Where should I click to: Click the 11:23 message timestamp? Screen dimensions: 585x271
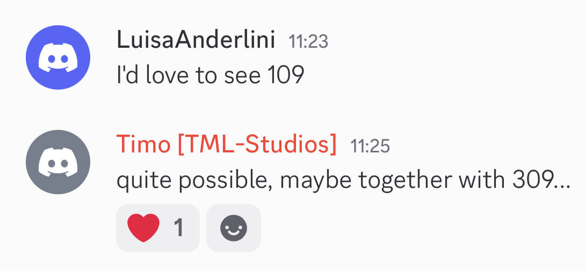coord(308,41)
